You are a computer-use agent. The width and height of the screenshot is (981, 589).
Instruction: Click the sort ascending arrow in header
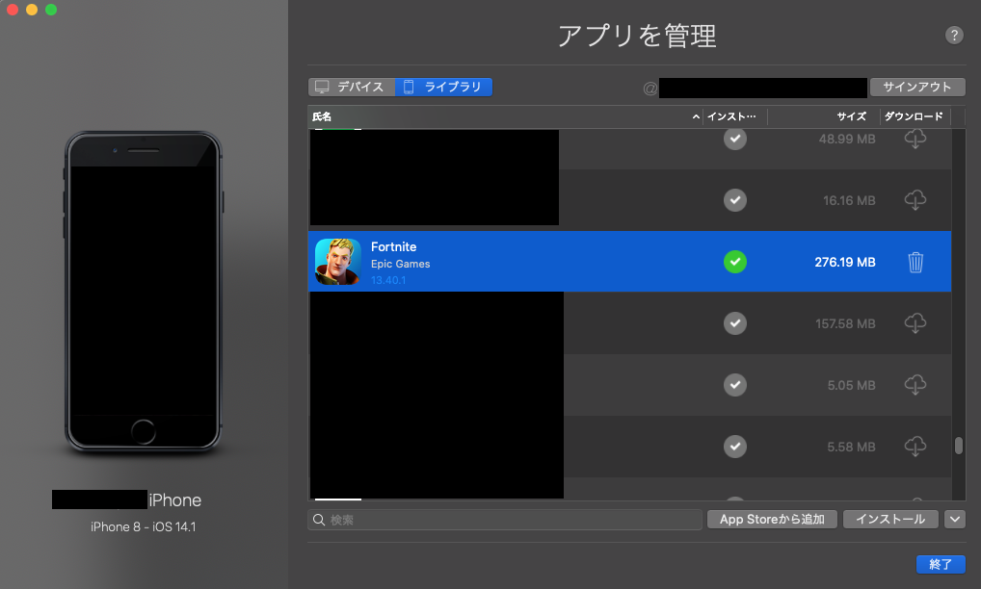pyautogui.click(x=696, y=116)
